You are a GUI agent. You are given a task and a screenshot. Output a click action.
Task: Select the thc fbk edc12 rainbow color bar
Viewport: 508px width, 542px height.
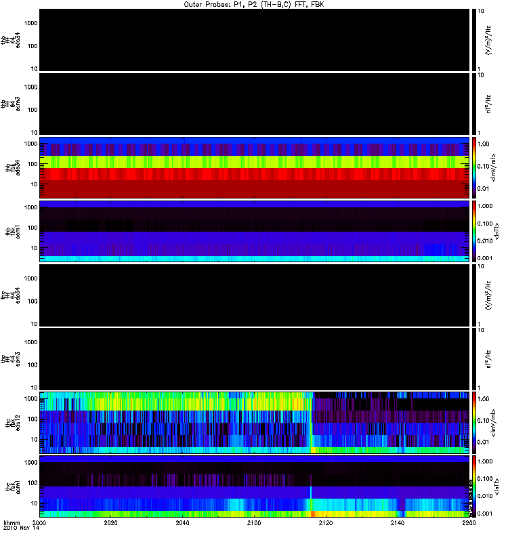pyautogui.click(x=473, y=422)
